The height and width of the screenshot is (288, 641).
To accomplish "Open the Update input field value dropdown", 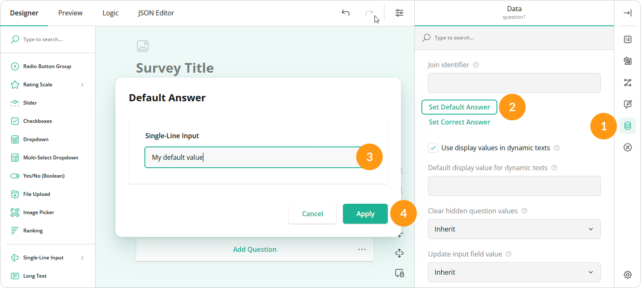I will pyautogui.click(x=514, y=272).
